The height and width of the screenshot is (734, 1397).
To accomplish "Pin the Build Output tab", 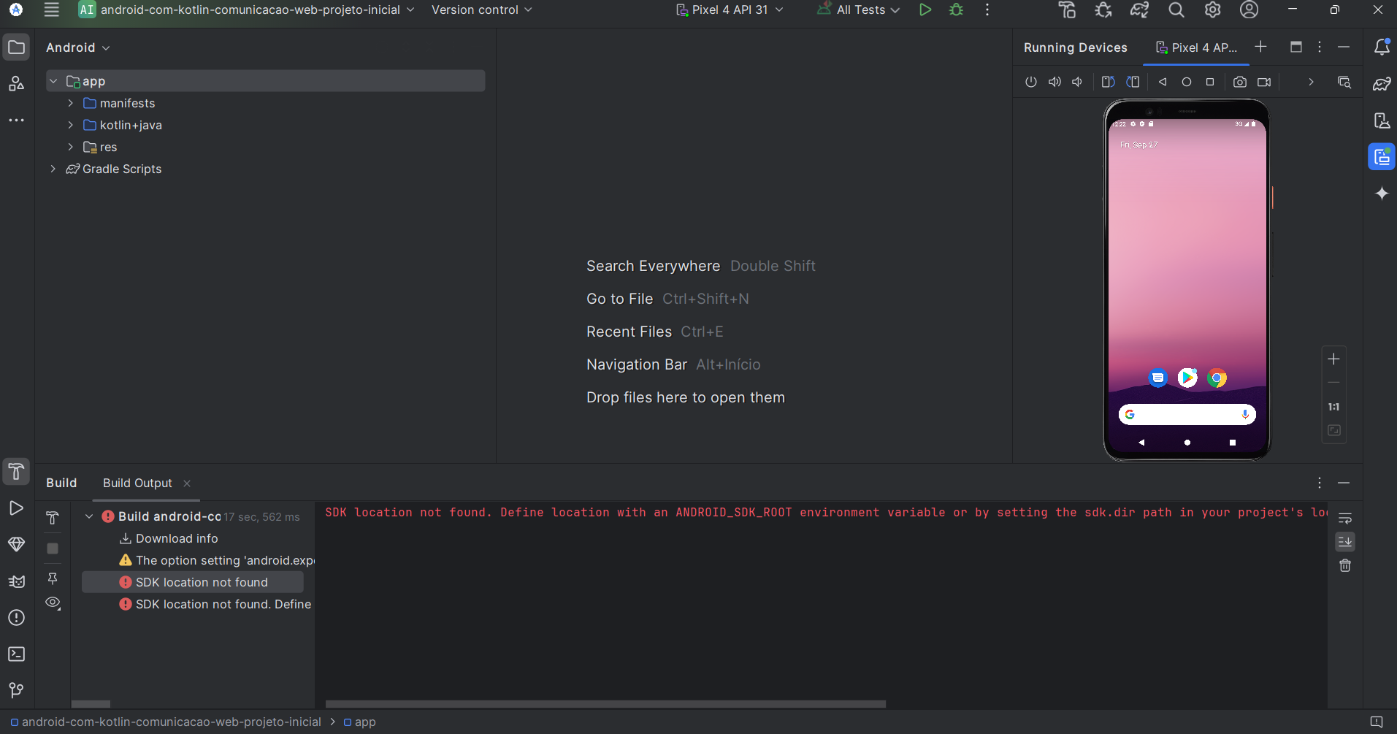I will (x=53, y=578).
